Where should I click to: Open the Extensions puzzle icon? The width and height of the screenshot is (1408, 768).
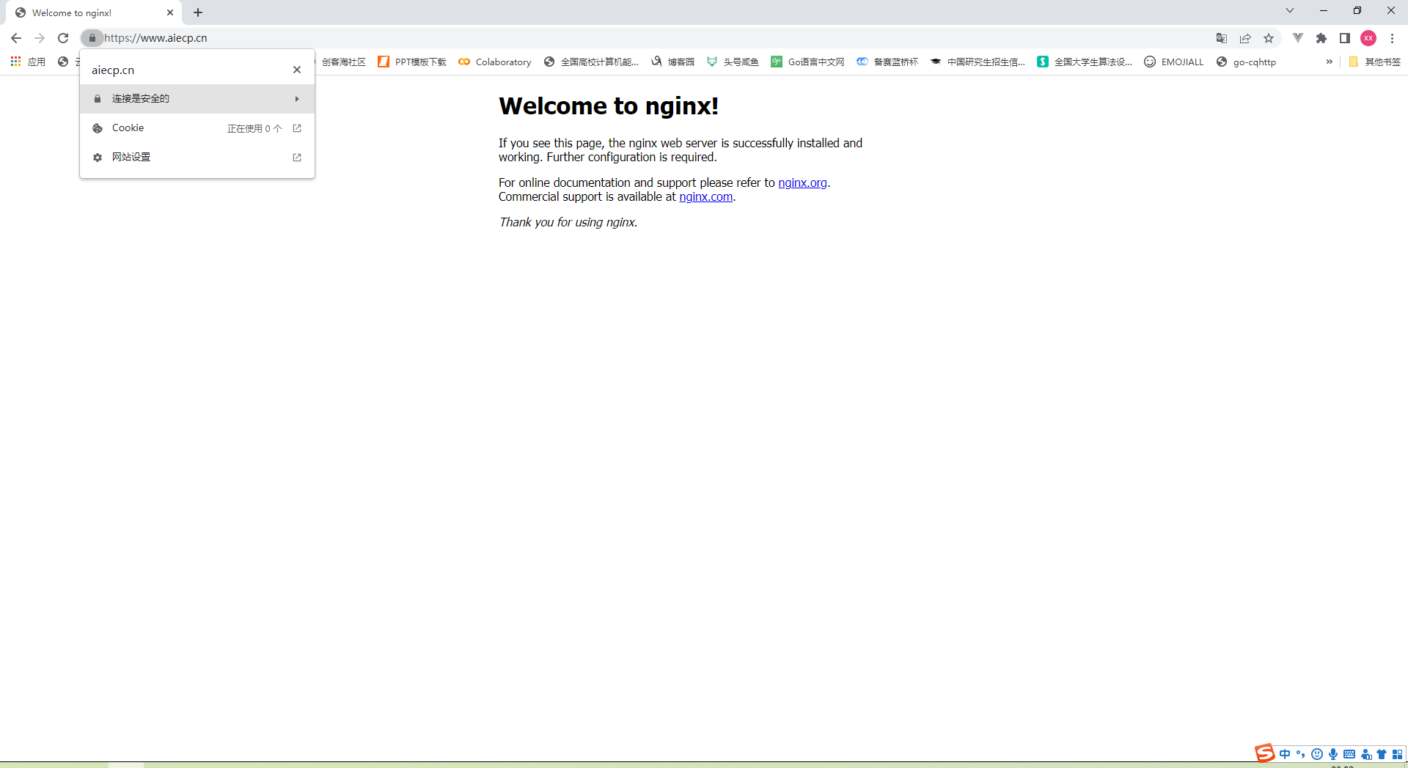tap(1321, 38)
